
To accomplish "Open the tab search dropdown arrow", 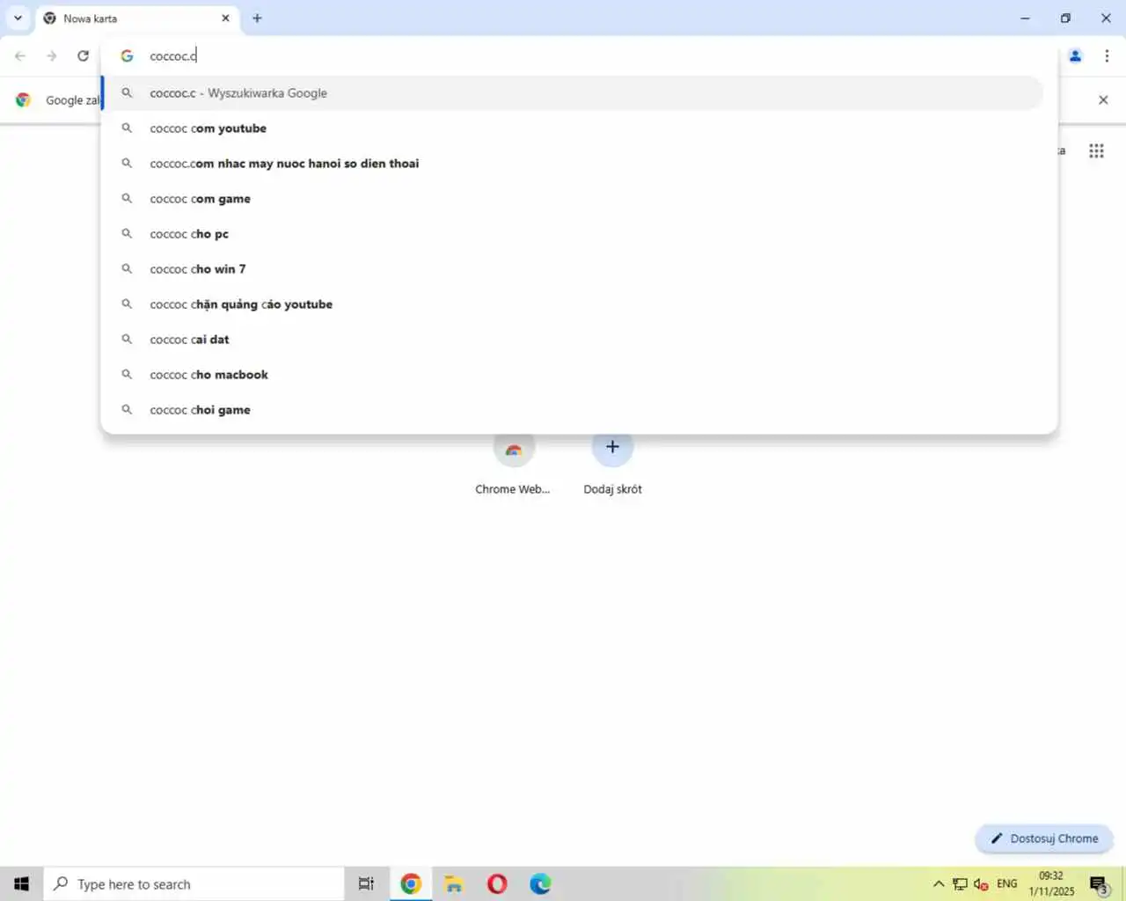I will point(18,18).
